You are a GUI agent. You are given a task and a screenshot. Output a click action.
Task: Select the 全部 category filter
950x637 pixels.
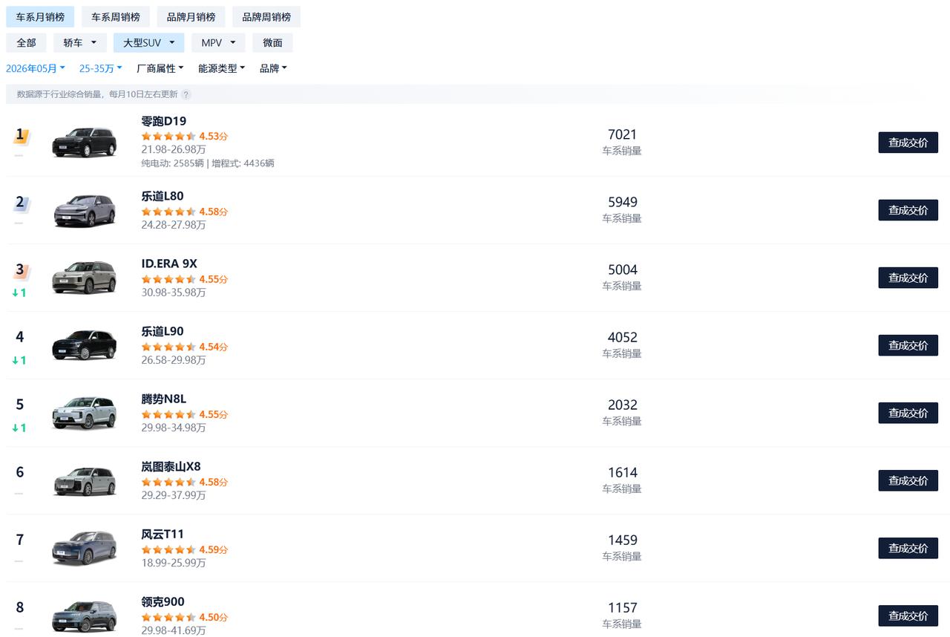(26, 43)
